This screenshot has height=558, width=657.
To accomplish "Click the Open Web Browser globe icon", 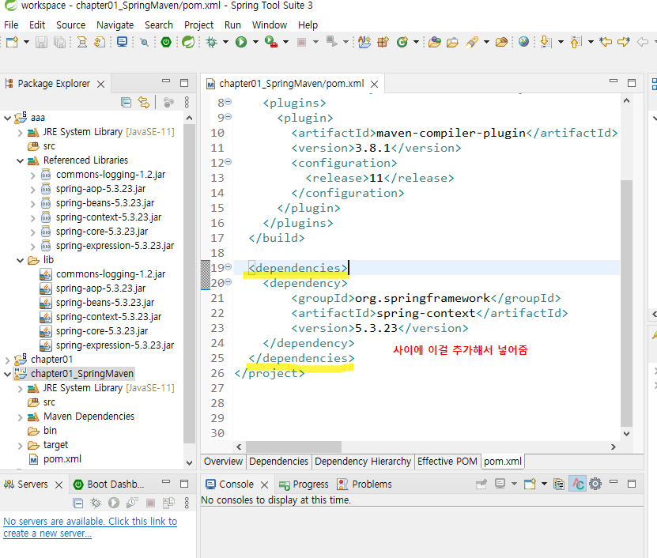I will click(523, 42).
